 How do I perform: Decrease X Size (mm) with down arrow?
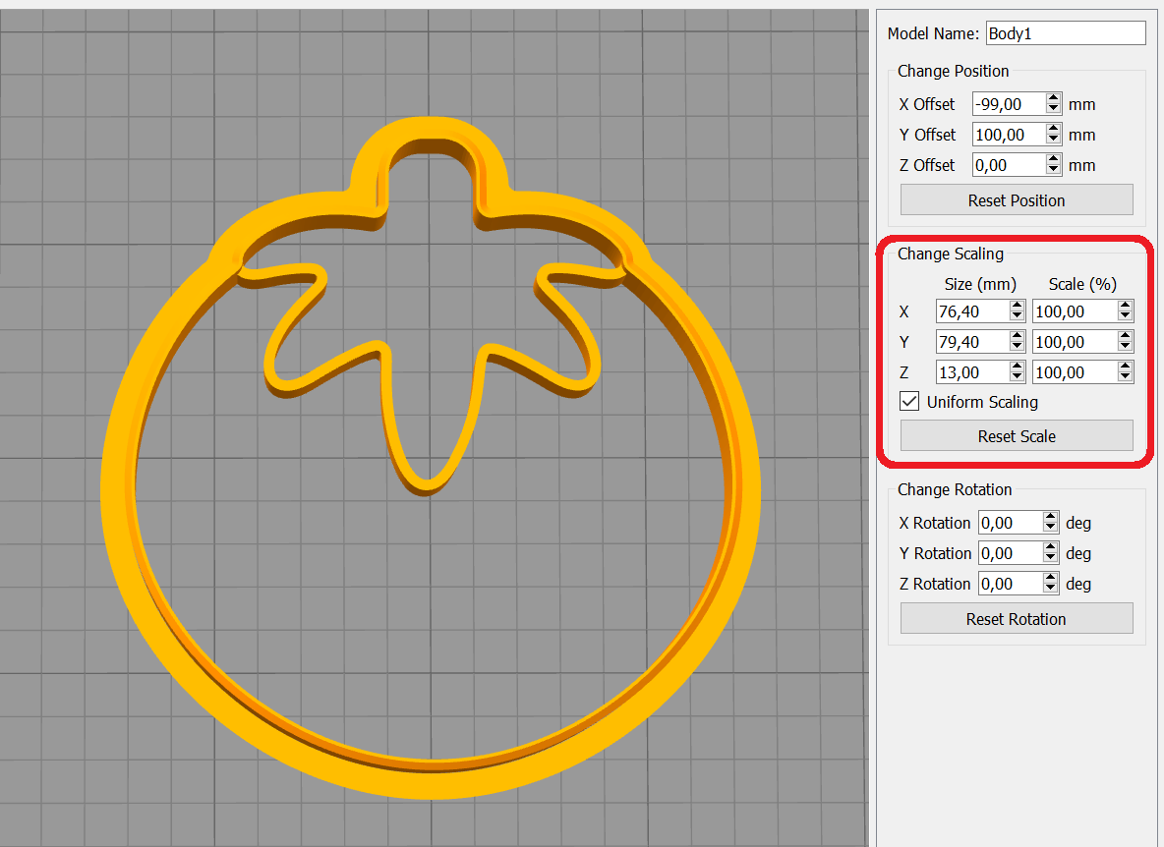tap(1017, 316)
